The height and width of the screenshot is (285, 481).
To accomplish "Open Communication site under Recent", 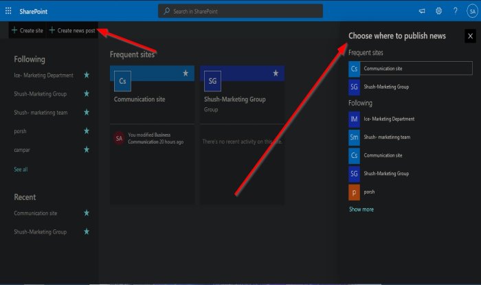I will coord(36,213).
